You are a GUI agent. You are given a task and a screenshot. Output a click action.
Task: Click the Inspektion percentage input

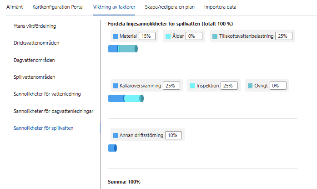229,86
